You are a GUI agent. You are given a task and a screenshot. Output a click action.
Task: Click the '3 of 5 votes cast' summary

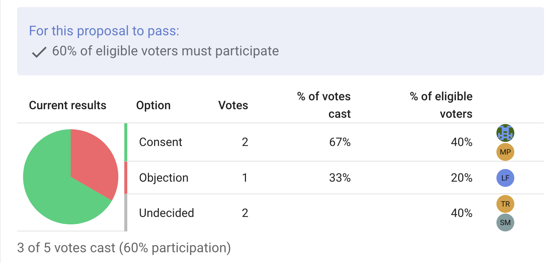click(x=124, y=247)
